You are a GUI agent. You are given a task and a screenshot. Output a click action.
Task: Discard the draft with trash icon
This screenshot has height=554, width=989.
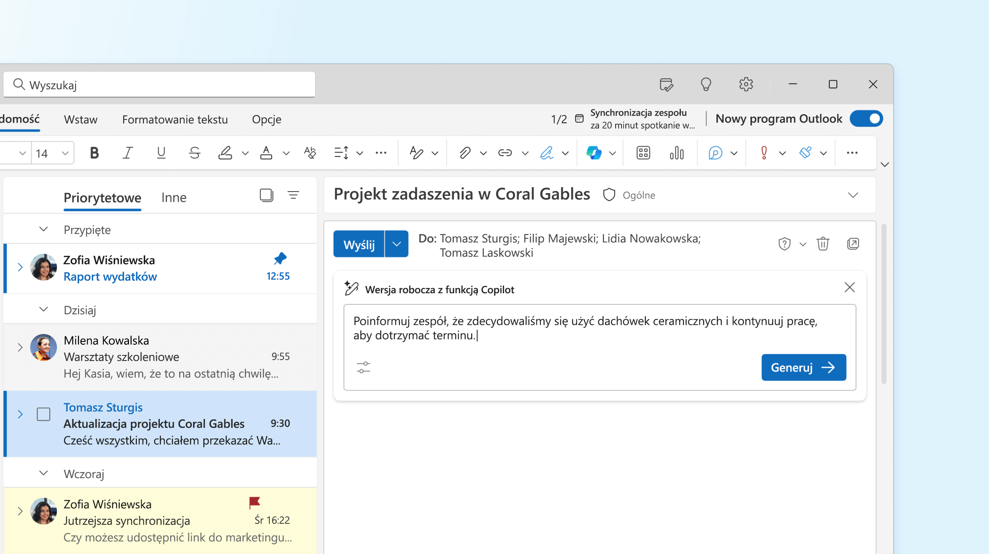click(x=823, y=244)
